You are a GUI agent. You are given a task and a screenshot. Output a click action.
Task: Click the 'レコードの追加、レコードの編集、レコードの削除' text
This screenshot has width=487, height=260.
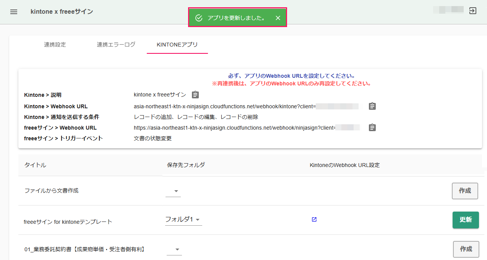tap(196, 117)
